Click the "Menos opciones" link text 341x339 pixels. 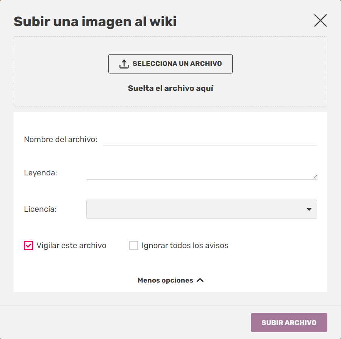165,280
